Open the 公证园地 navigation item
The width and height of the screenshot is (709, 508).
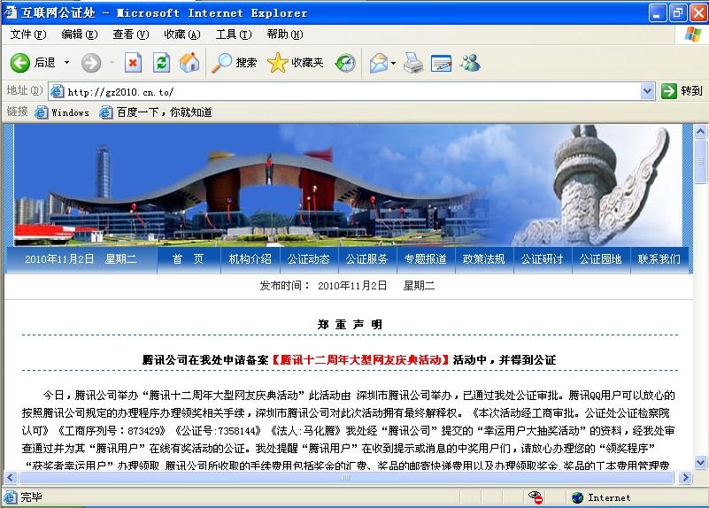[600, 259]
